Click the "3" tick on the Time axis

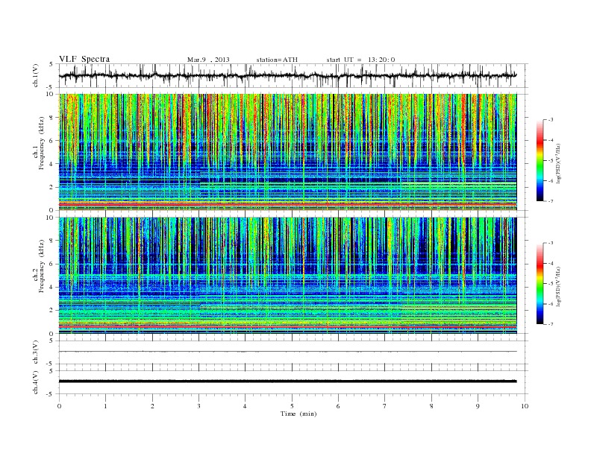point(198,406)
